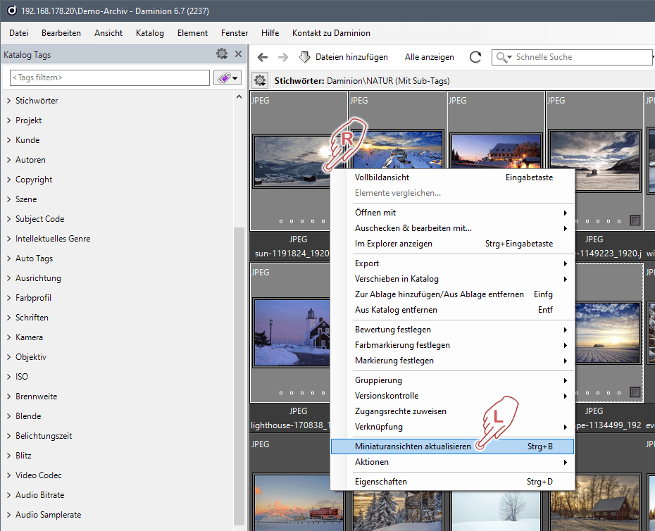The image size is (655, 531).
Task: Expand the Auto Tags group
Action: 8,258
